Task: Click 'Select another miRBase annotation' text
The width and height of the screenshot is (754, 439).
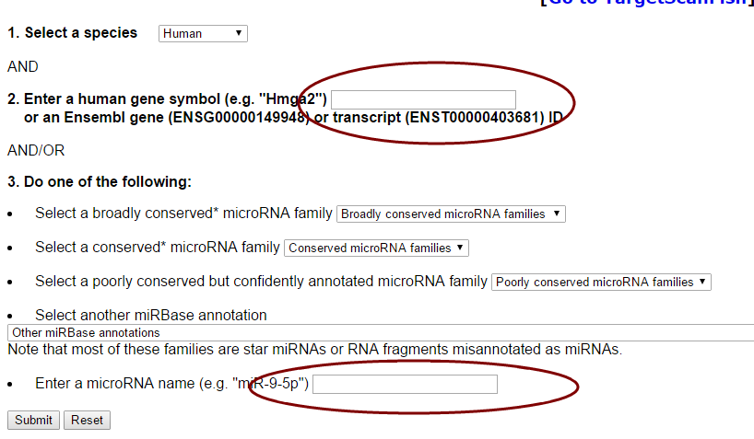Action: pyautogui.click(x=151, y=316)
